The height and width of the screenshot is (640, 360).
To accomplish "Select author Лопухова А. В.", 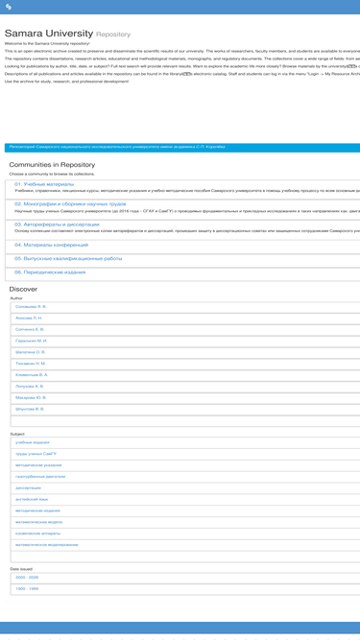I will click(x=30, y=386).
